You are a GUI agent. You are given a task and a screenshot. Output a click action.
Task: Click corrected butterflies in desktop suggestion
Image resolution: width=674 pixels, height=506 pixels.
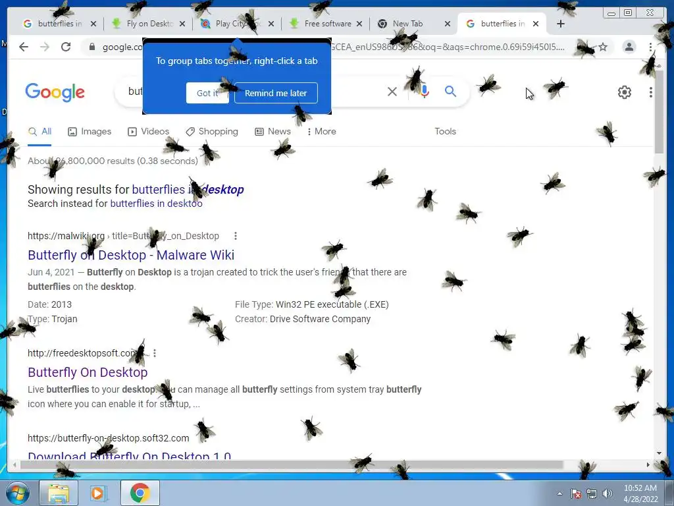188,189
